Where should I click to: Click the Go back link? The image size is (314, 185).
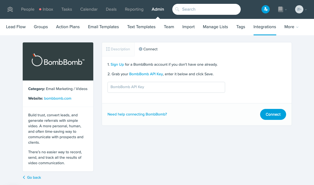point(34,178)
